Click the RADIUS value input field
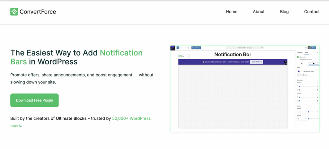329x149 pixels. point(302,119)
